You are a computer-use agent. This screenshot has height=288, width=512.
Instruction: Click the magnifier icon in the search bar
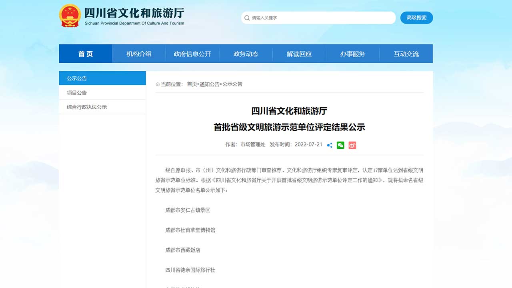point(247,18)
